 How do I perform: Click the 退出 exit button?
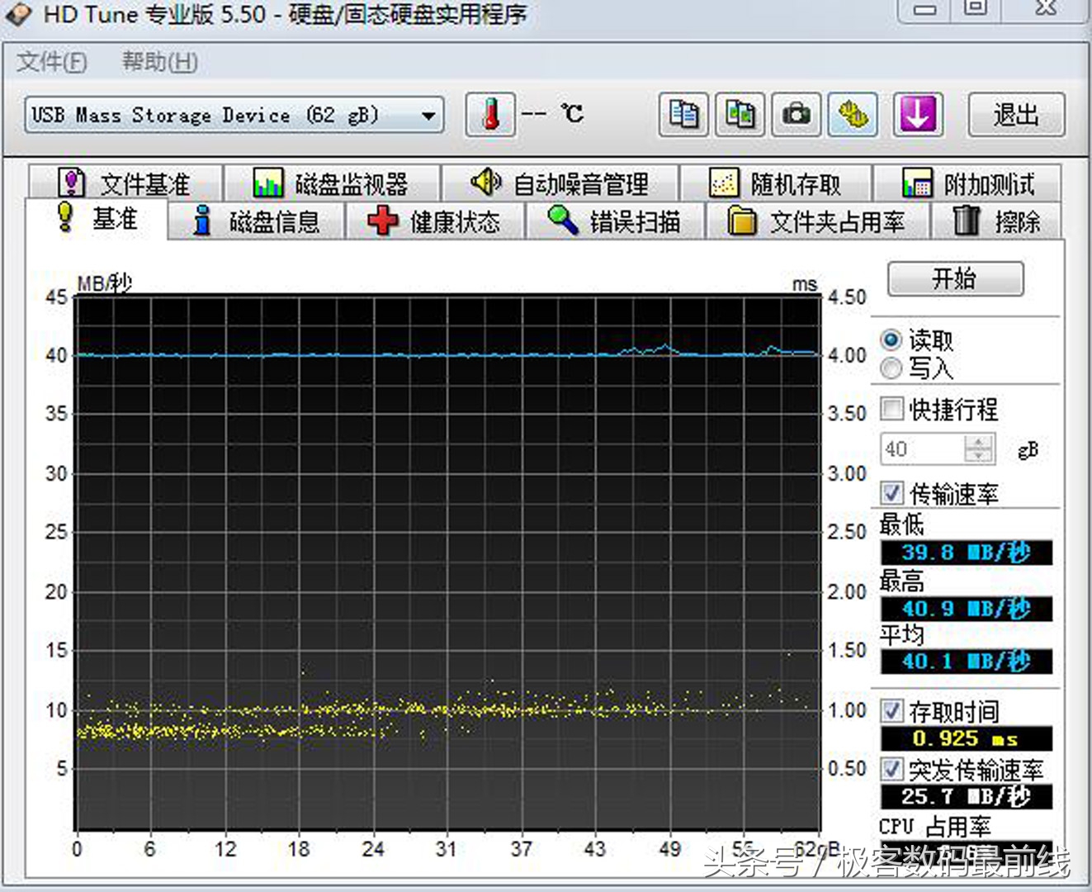point(1016,115)
